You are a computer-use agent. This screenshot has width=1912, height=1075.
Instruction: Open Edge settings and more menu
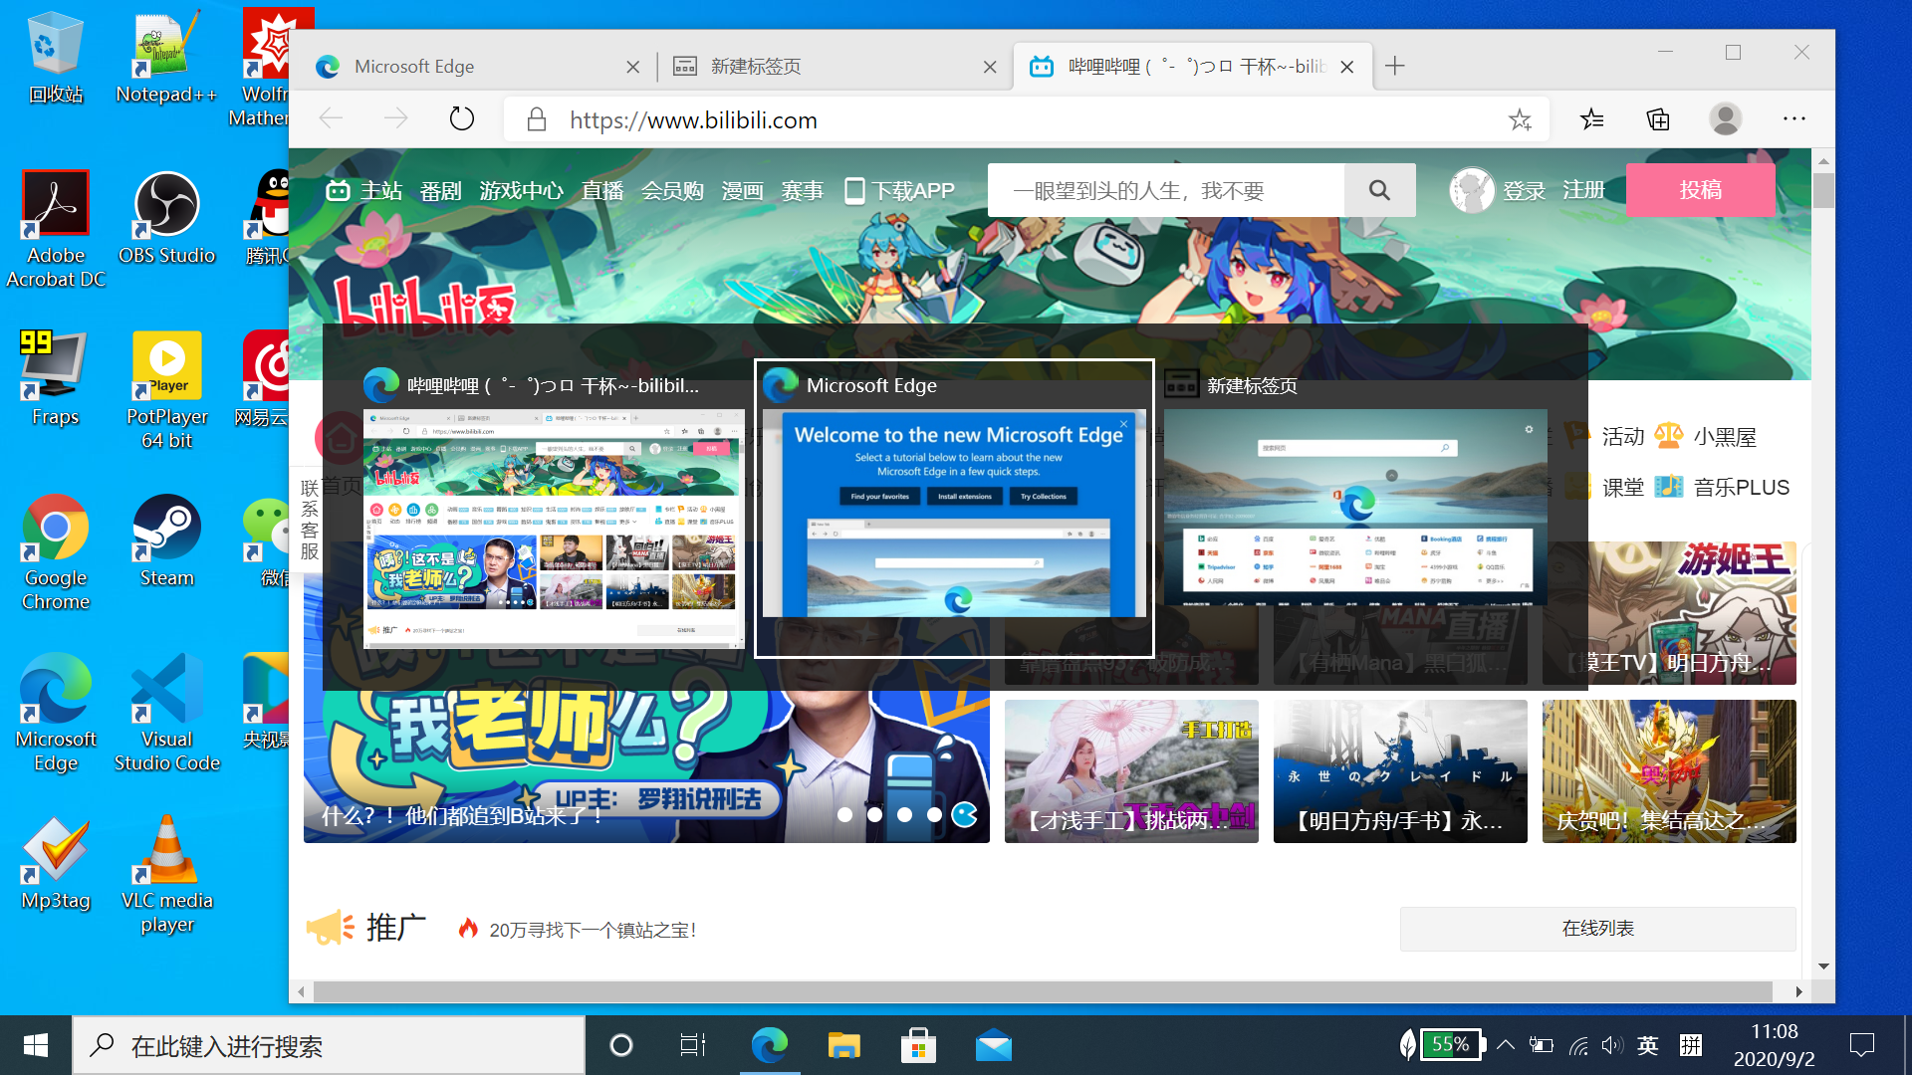click(x=1793, y=119)
